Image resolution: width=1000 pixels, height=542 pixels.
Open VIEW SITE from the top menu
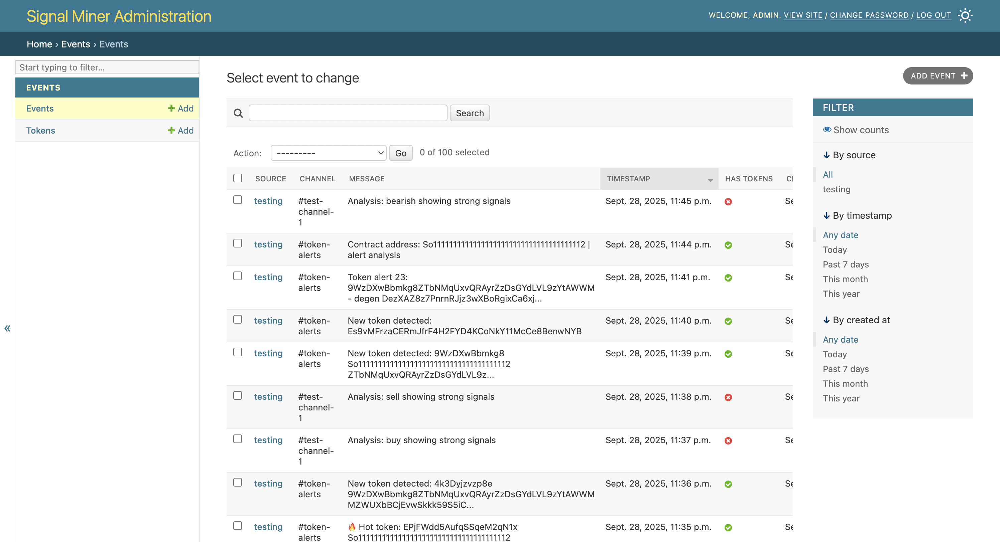tap(803, 15)
